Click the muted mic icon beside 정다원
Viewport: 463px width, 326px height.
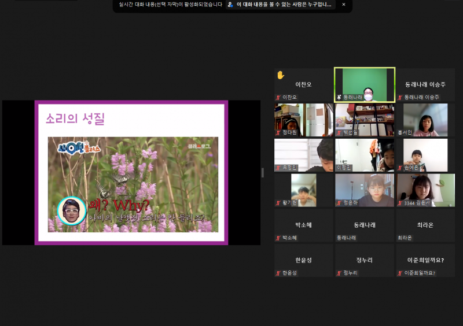[x=278, y=132]
